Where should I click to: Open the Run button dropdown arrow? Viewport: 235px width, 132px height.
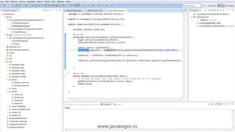pyautogui.click(x=54, y=5)
